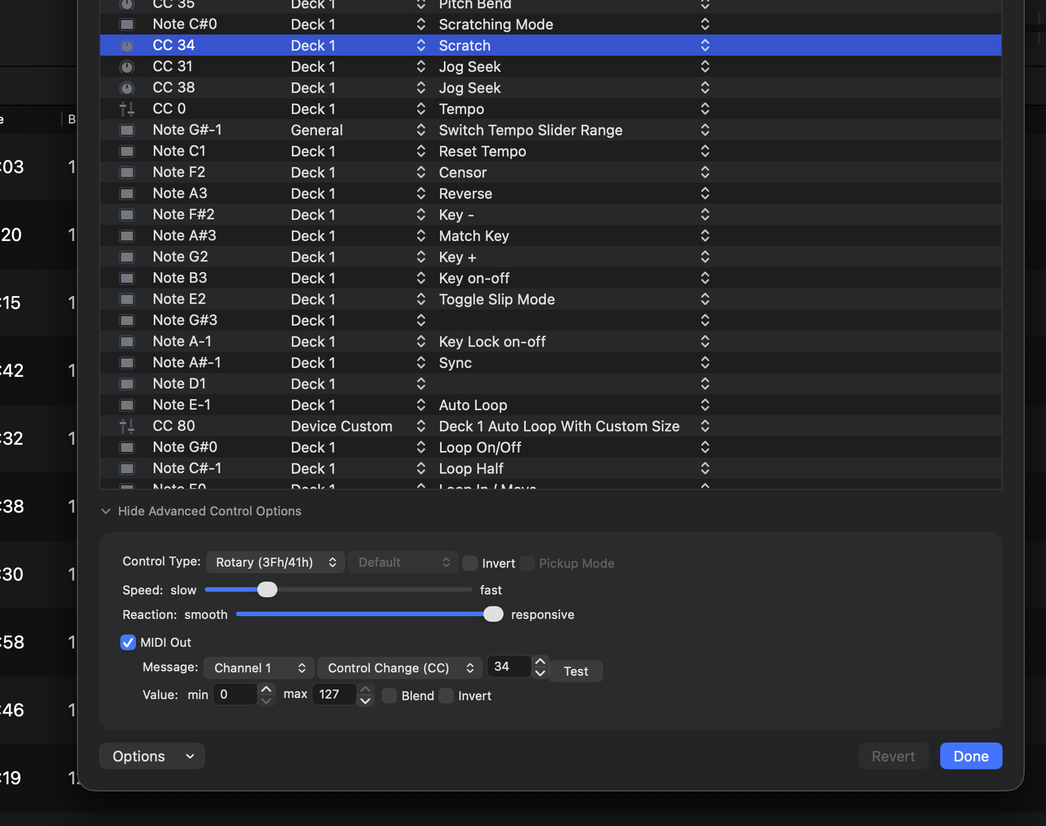Open target dropdown for CC 80 Device Custom

421,426
